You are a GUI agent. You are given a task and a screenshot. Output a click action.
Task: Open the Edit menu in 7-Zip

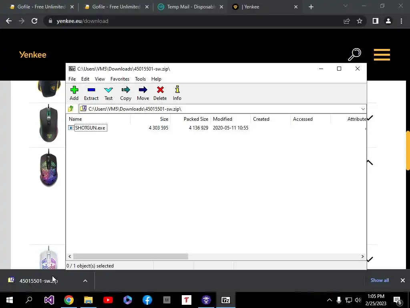pos(85,79)
